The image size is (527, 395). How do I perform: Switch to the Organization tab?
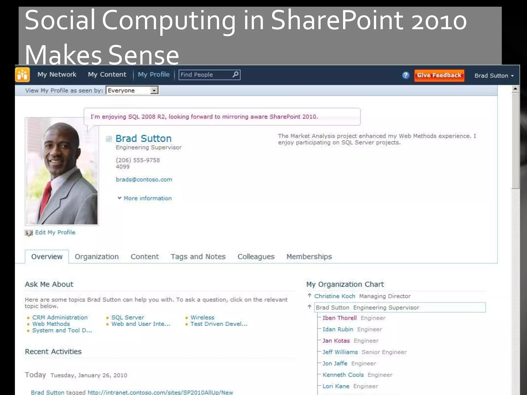click(x=97, y=257)
